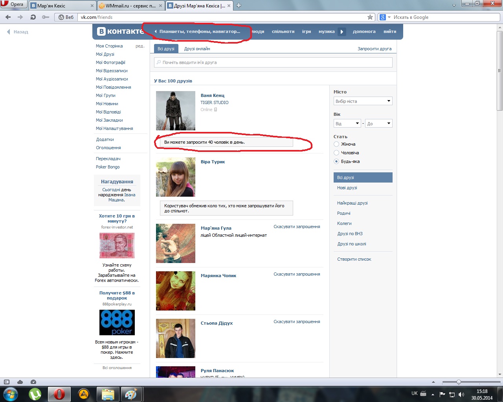Switch to the Мар'ян Кекіс browser tab
This screenshot has height=402, width=503.
pyautogui.click(x=62, y=5)
